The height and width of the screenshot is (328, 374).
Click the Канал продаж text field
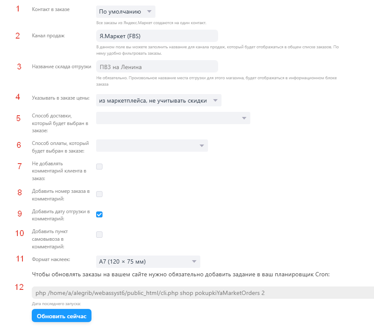tap(157, 36)
